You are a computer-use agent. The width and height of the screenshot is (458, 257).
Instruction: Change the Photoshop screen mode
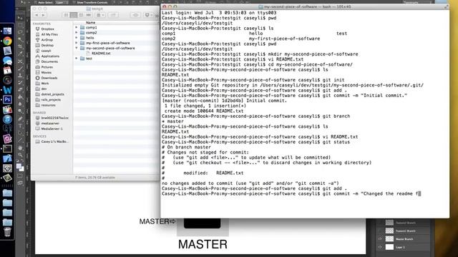coord(21,183)
